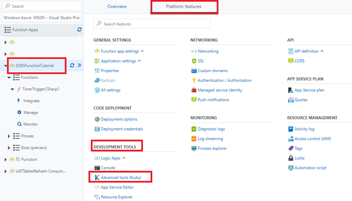Switch to the Overview tab
This screenshot has width=352, height=201.
coord(117,7)
